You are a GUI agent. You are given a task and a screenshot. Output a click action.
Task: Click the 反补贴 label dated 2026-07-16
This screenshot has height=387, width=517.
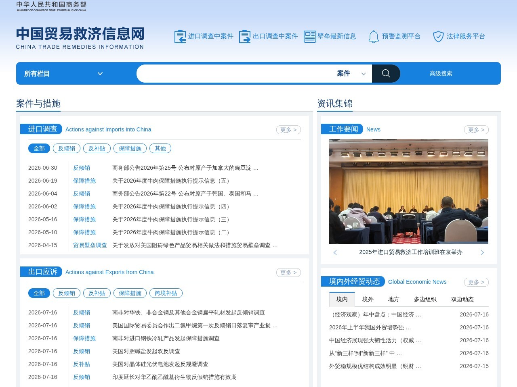tap(82, 364)
